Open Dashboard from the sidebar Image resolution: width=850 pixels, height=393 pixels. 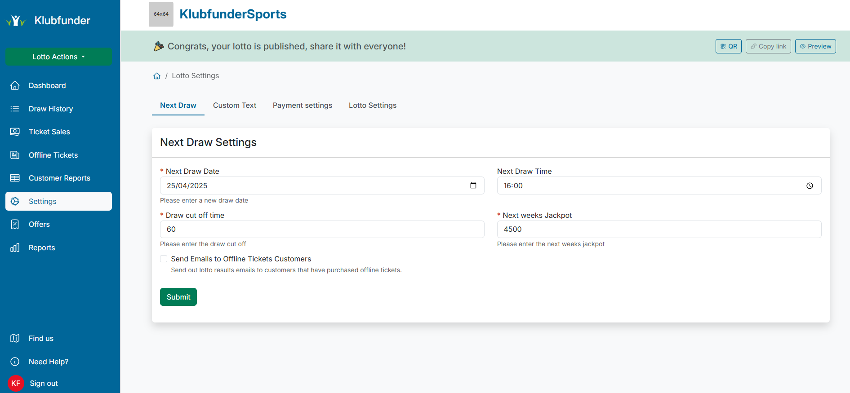(47, 85)
